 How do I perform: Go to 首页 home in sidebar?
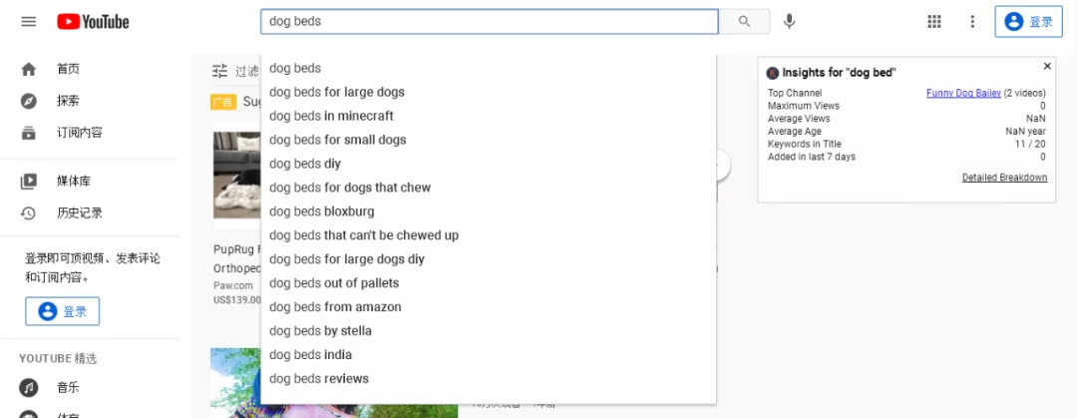coord(68,69)
